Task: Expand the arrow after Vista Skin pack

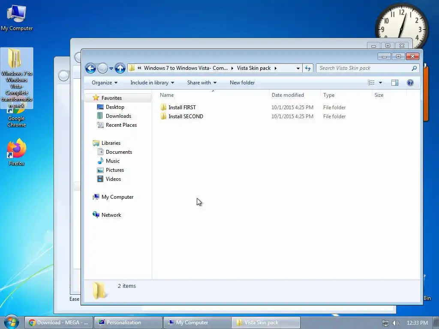Action: coord(276,68)
